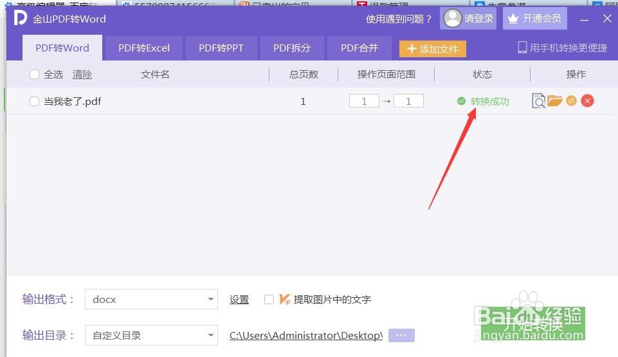
Task: Open the PDF拆分 tab
Action: pyautogui.click(x=292, y=48)
